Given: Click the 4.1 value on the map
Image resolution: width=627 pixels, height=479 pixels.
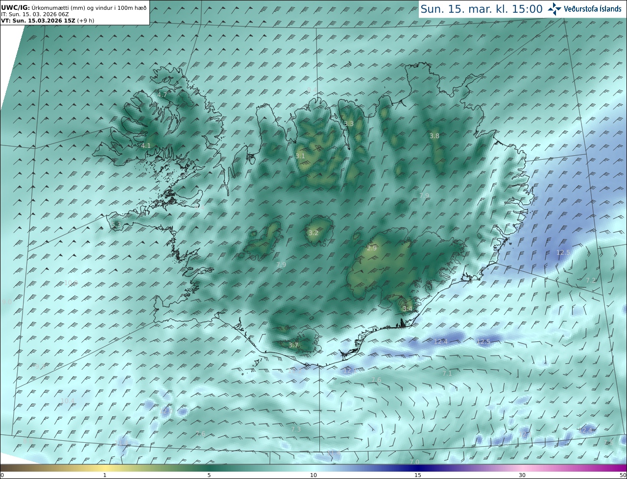Looking at the screenshot, I should (146, 145).
